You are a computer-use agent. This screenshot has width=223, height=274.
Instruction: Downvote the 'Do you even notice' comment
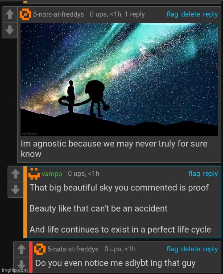click(x=21, y=265)
